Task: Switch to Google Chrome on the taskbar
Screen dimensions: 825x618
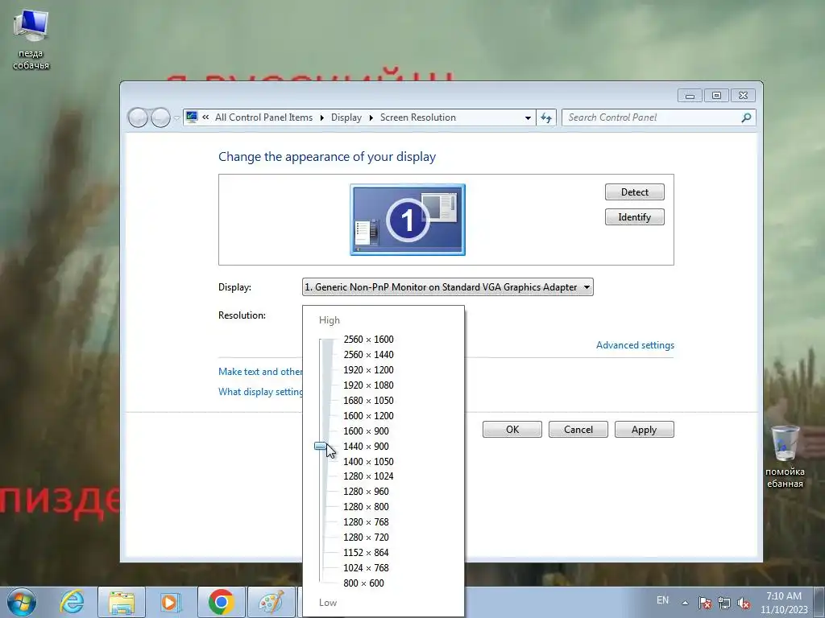Action: 221,602
